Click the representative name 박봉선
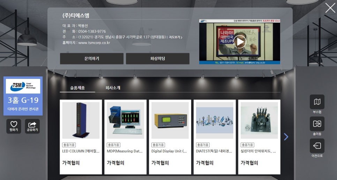The image size is (337, 180). tap(83, 26)
